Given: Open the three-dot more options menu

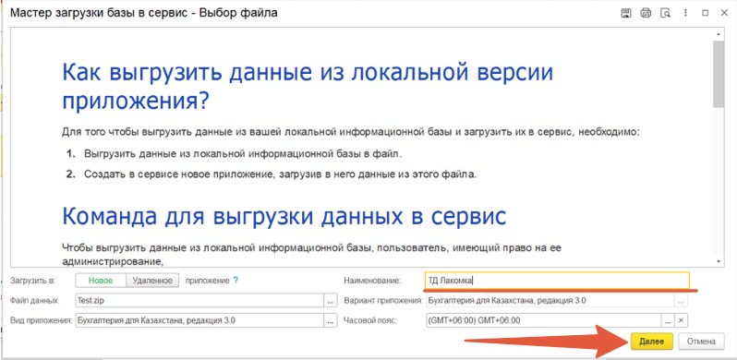Looking at the screenshot, I should (x=685, y=13).
